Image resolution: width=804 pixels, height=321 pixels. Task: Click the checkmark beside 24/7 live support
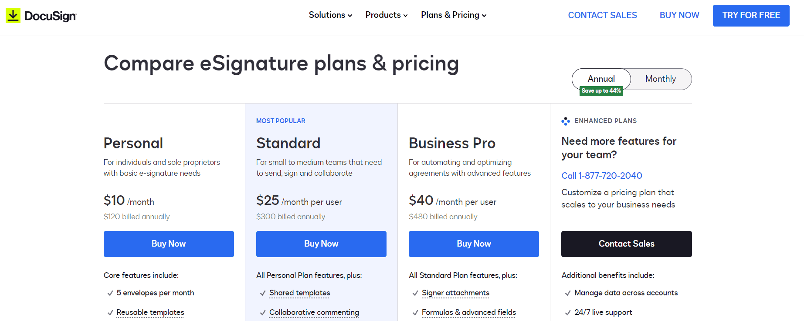click(x=568, y=312)
